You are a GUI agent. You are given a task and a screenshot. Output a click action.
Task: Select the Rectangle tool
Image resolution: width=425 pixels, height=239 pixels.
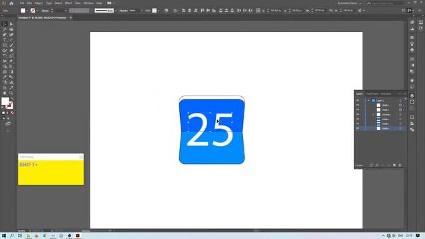tap(5, 45)
